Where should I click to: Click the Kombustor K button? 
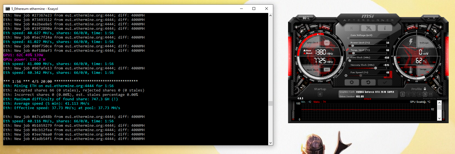point(352,28)
